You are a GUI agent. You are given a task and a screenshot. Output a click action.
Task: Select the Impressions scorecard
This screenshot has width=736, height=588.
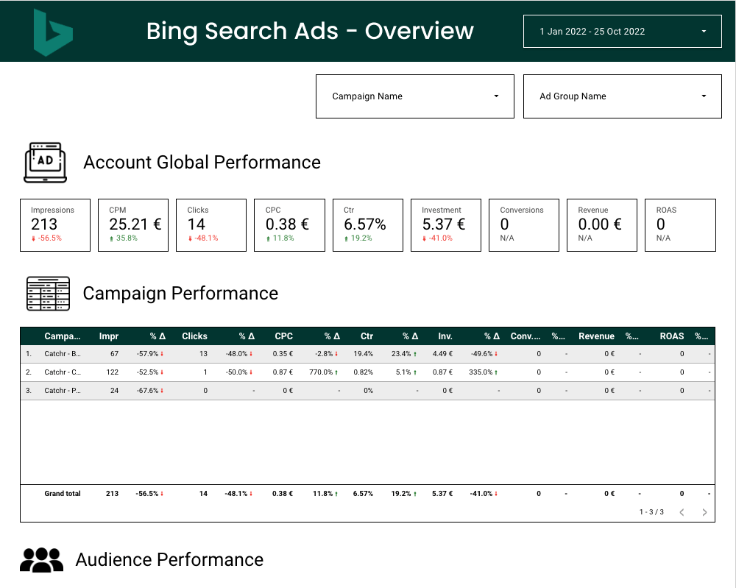click(x=55, y=224)
